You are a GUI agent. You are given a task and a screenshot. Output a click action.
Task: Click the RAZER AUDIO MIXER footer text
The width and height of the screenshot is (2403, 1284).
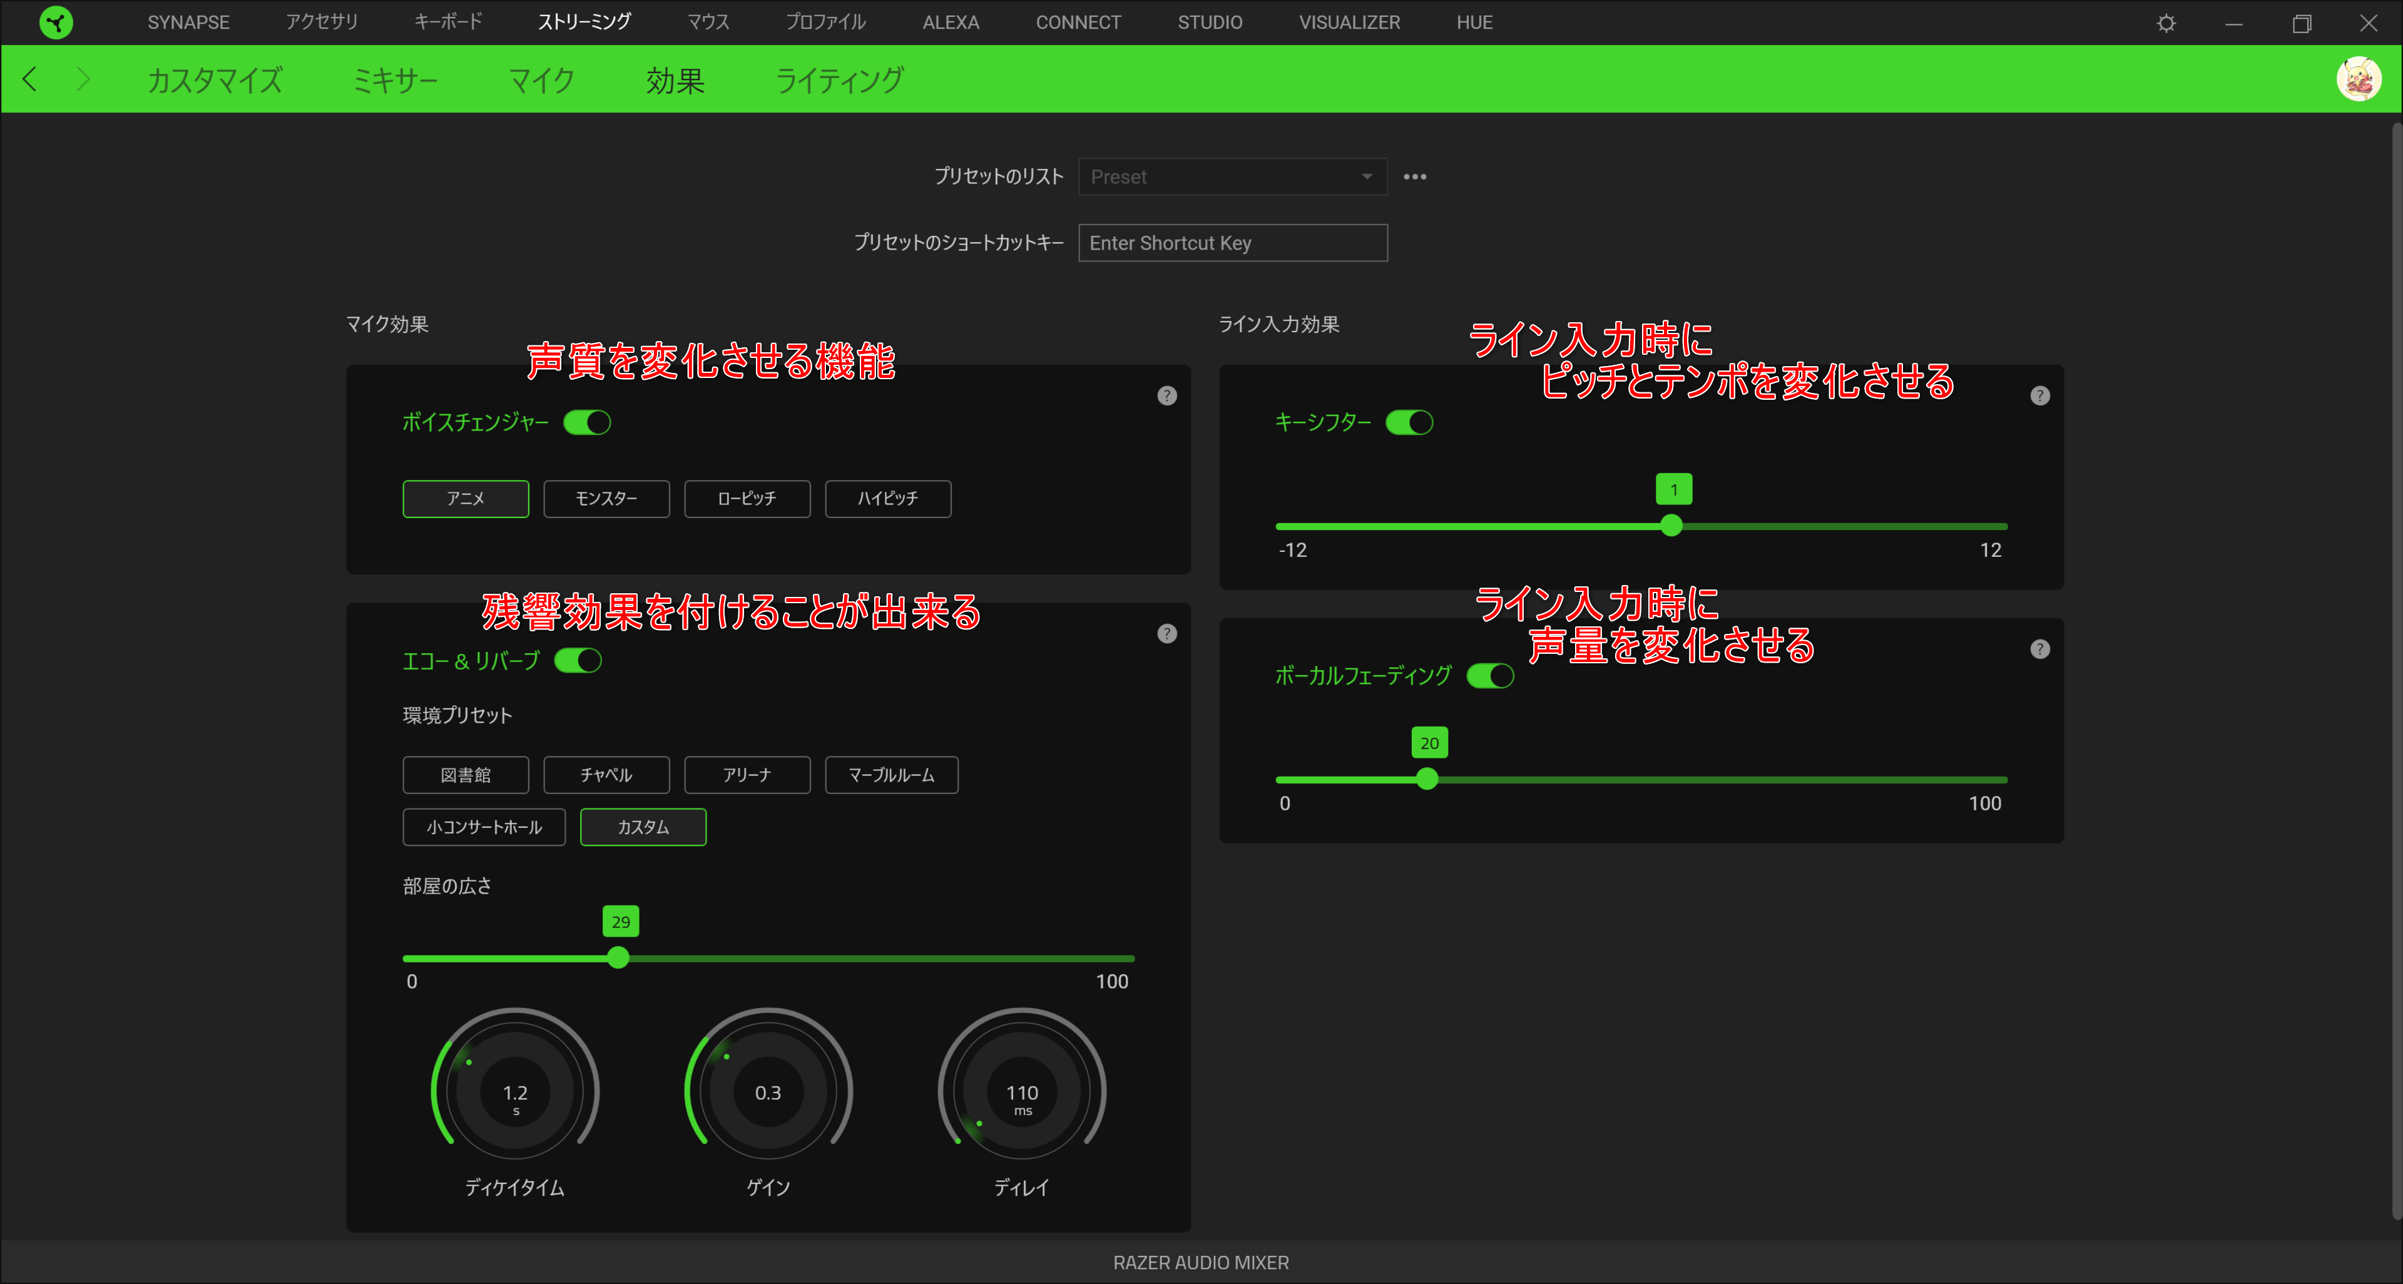coord(1201,1263)
